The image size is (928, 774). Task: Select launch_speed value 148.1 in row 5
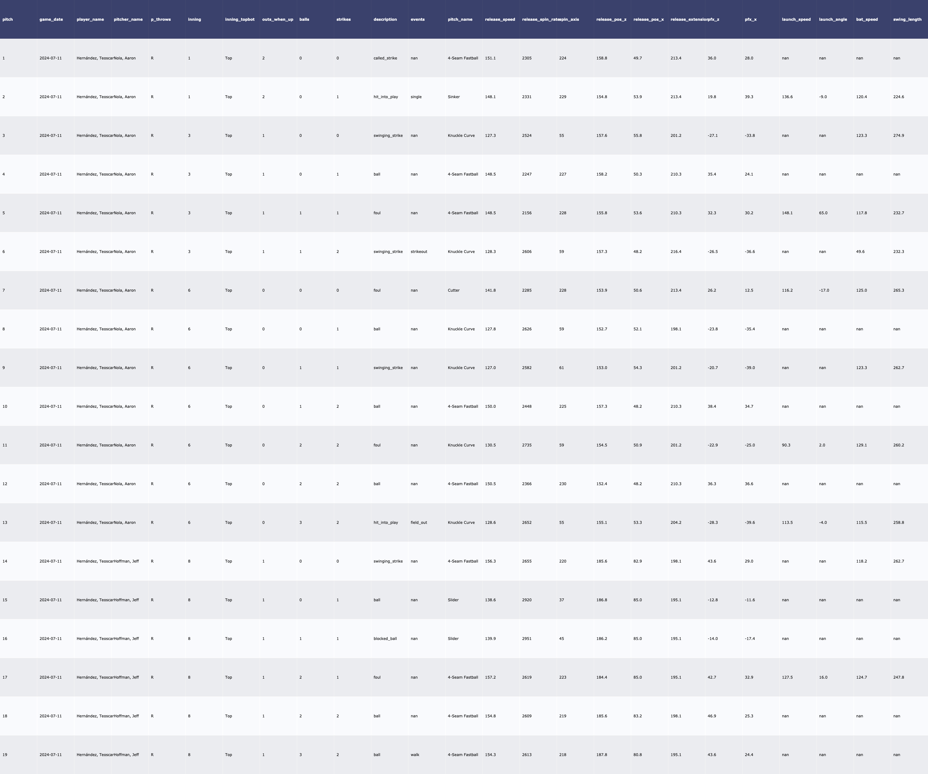click(x=787, y=213)
